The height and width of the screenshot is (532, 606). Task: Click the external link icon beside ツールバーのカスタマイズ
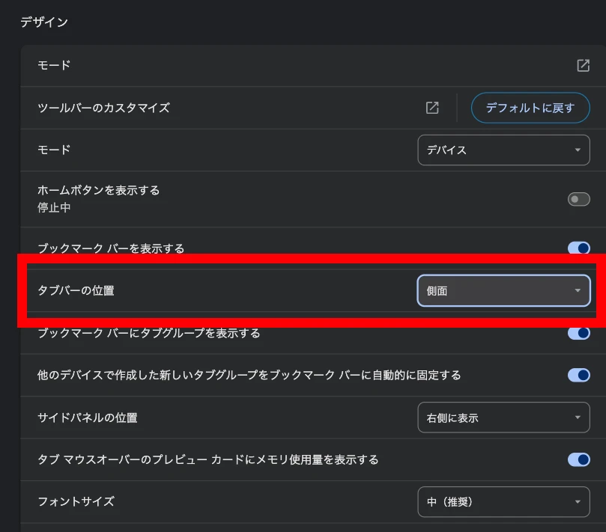432,108
